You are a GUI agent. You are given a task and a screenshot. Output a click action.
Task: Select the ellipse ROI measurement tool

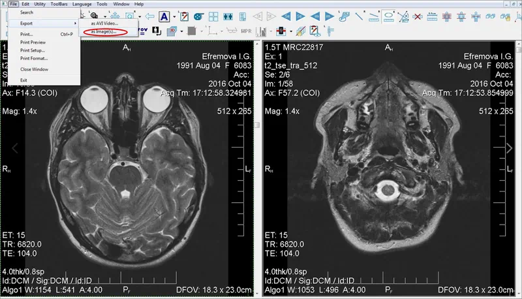point(388,16)
